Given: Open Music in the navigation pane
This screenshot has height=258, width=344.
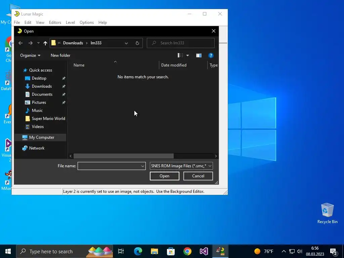Looking at the screenshot, I should [37, 111].
